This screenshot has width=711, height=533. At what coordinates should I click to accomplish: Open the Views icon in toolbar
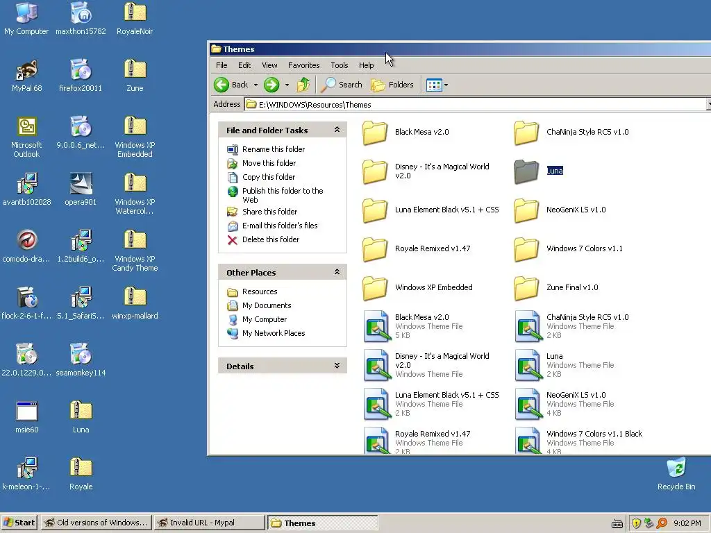tap(434, 85)
